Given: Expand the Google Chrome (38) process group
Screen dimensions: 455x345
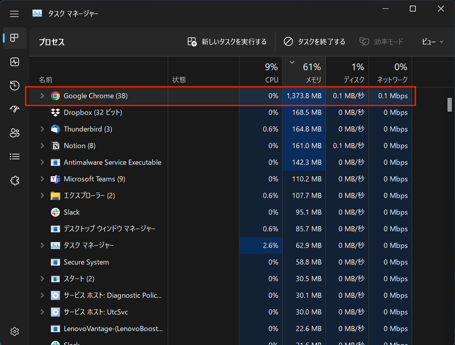Looking at the screenshot, I should tap(42, 96).
